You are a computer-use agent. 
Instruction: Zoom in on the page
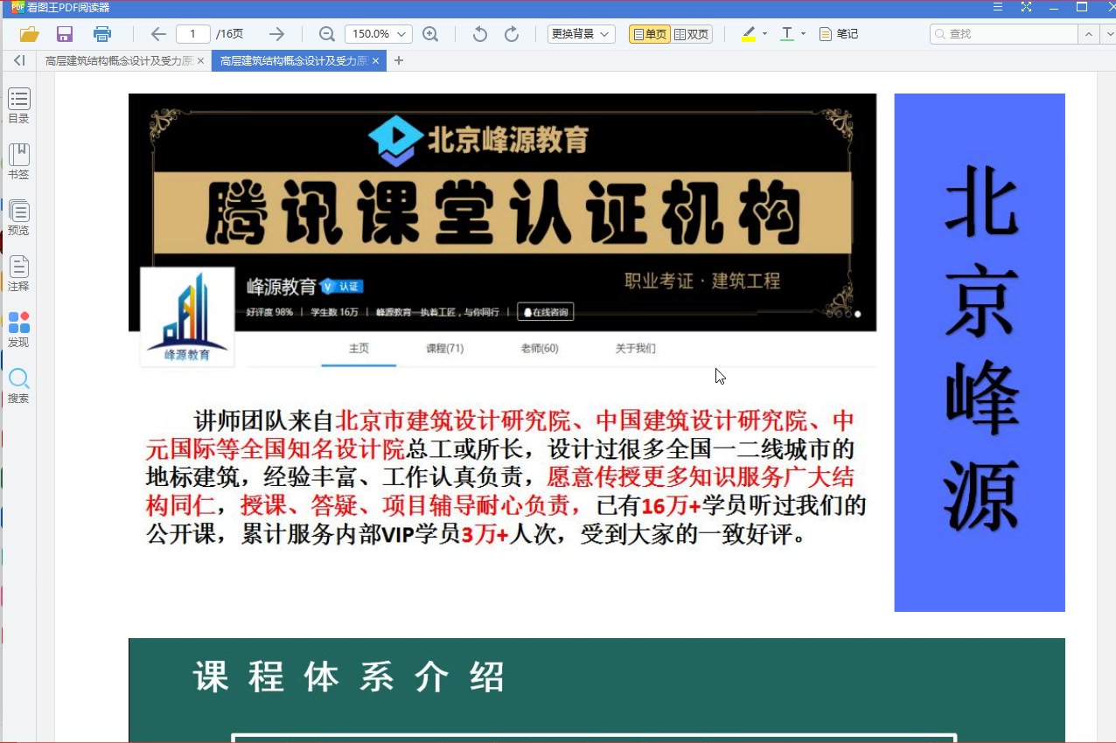[430, 33]
